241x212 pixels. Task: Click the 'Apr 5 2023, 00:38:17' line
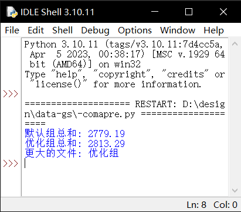click(127, 54)
